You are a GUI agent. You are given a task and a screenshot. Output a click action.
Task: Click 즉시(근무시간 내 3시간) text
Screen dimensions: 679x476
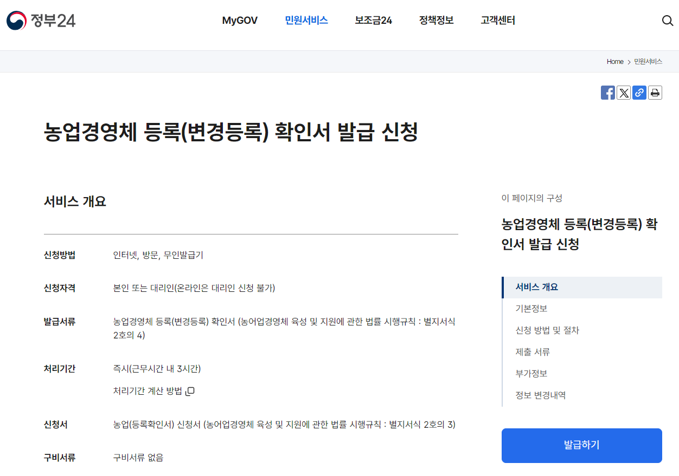(x=157, y=369)
